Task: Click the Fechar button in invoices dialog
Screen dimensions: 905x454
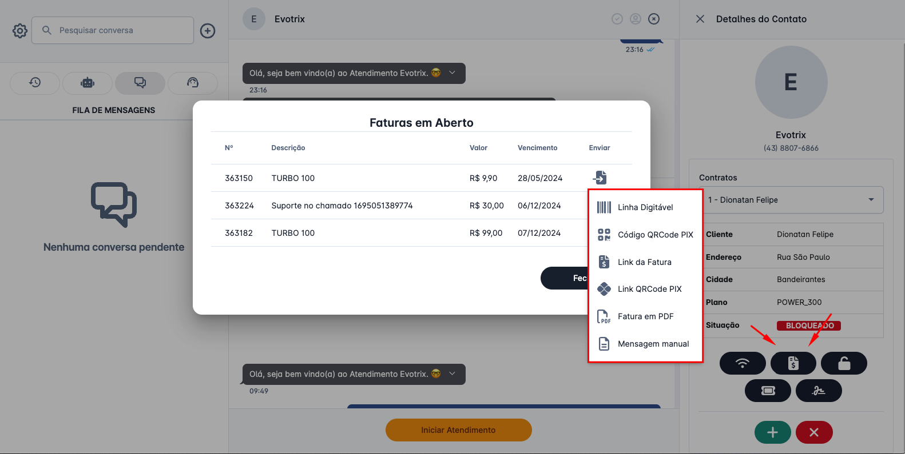Action: tap(564, 278)
